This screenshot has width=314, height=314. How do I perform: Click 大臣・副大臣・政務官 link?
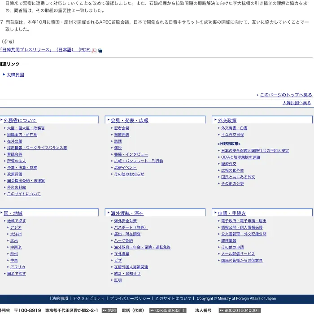pos(26,128)
